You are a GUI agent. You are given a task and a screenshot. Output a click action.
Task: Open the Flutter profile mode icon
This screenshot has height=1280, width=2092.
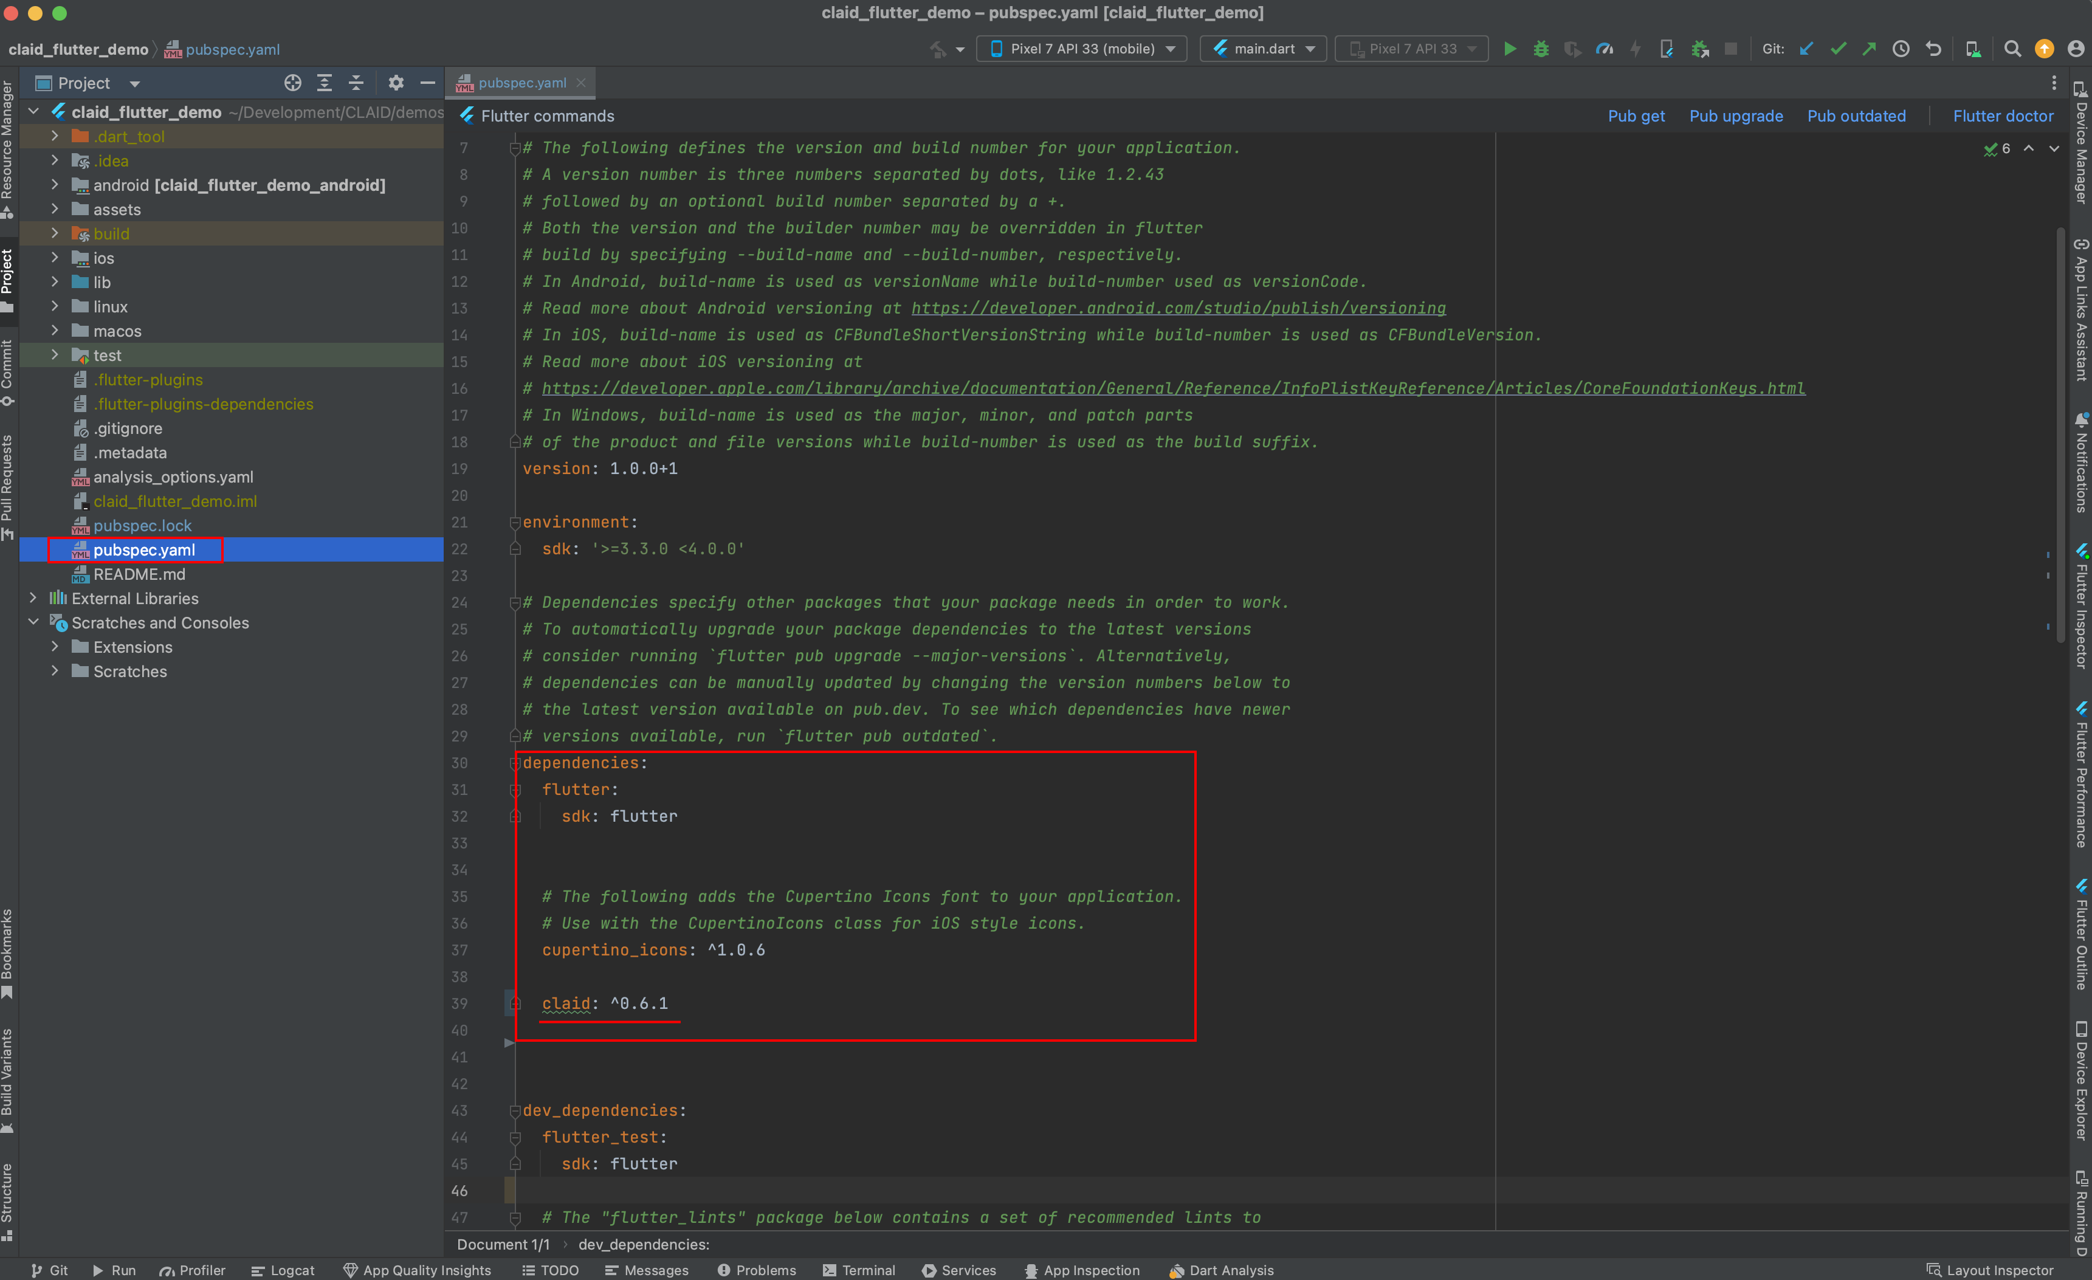1604,49
